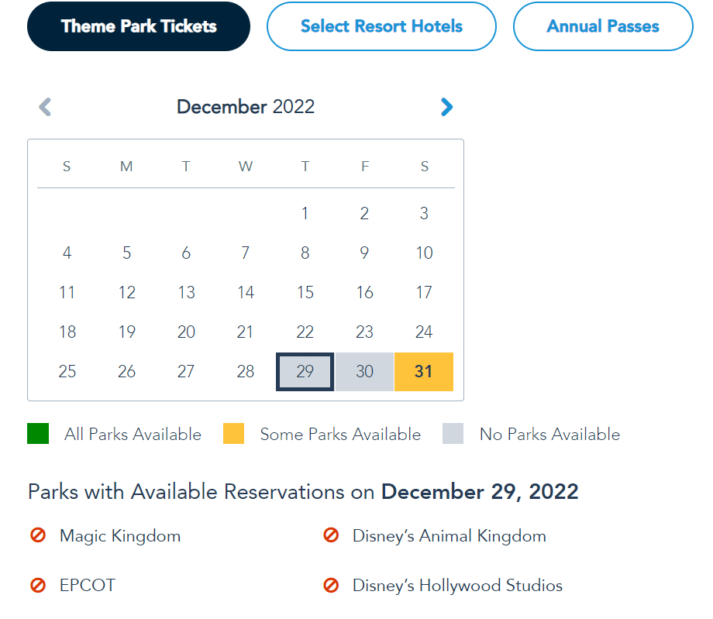This screenshot has height=619, width=713.
Task: Open the Annual Passes tab
Action: [x=603, y=26]
